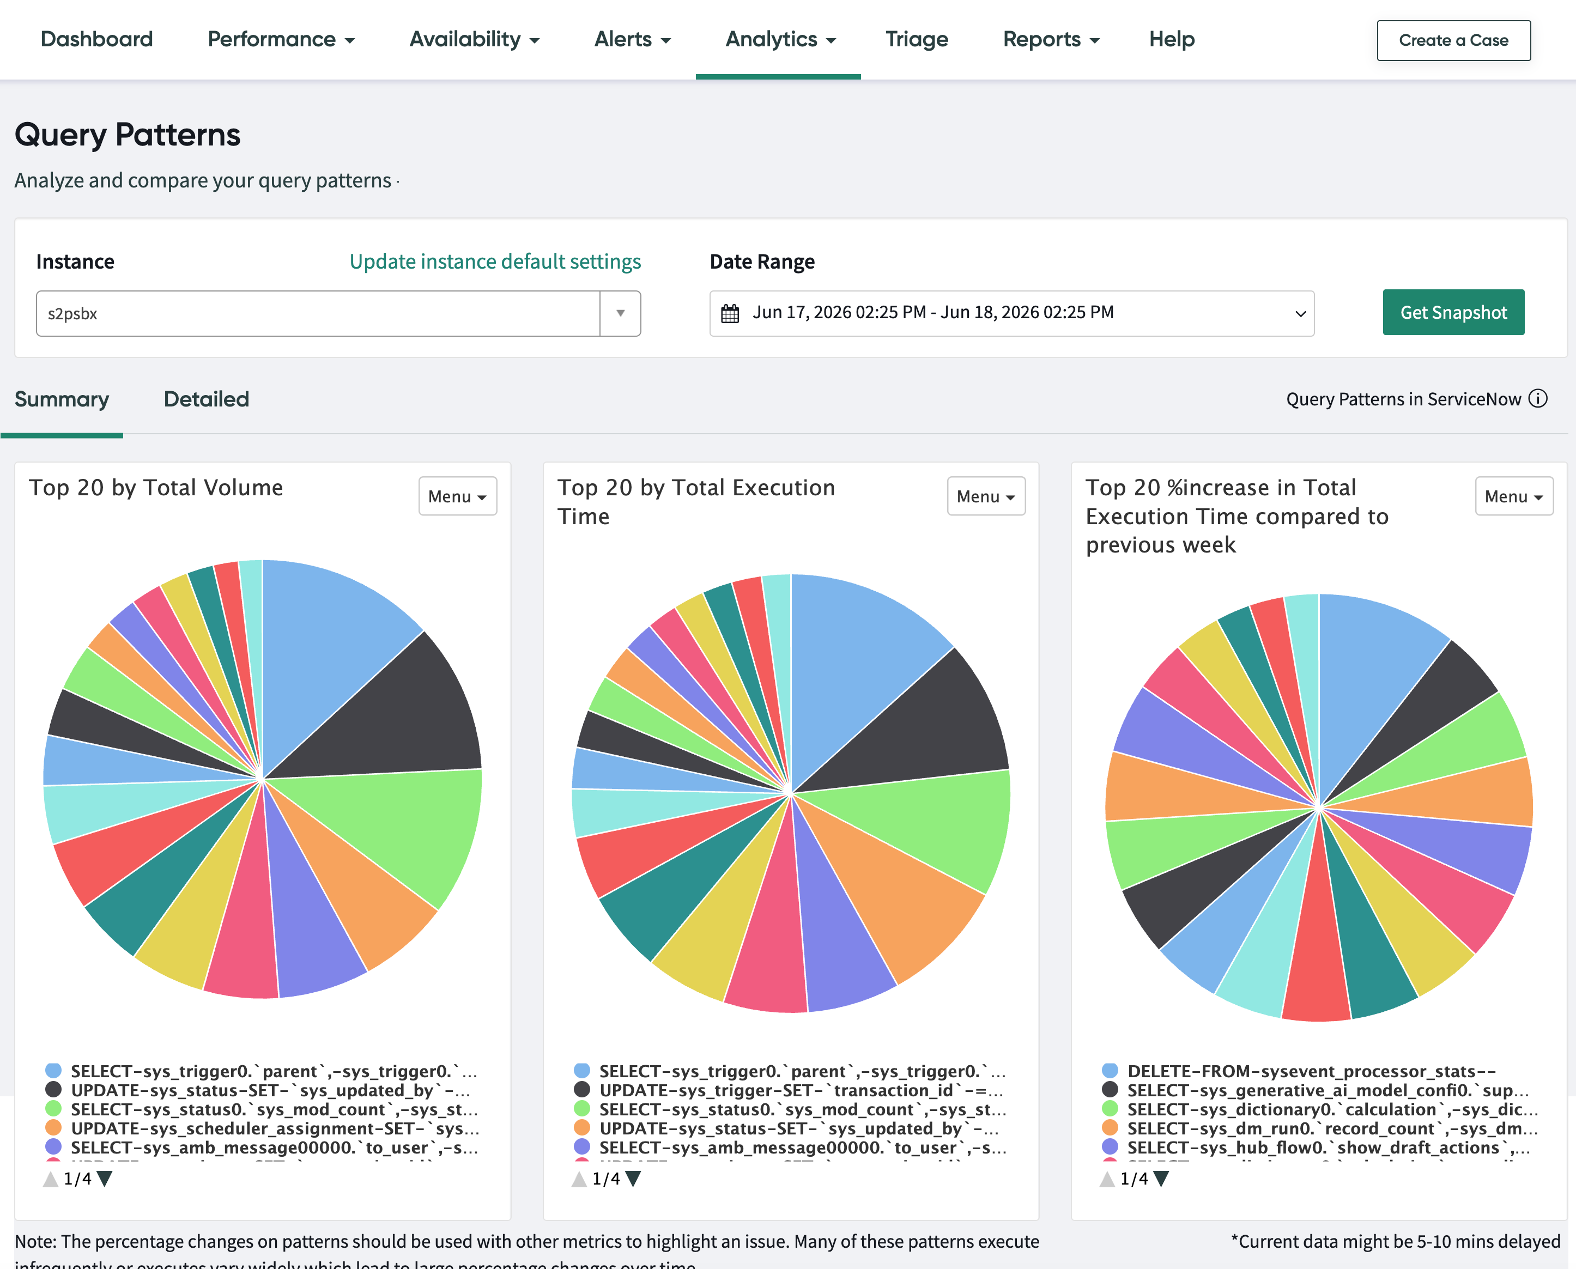The width and height of the screenshot is (1576, 1269).
Task: Open the Analytics dropdown menu
Action: tap(780, 39)
